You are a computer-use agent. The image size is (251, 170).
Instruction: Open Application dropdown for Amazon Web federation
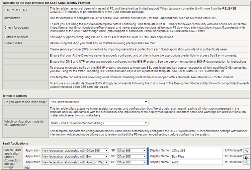75,162
